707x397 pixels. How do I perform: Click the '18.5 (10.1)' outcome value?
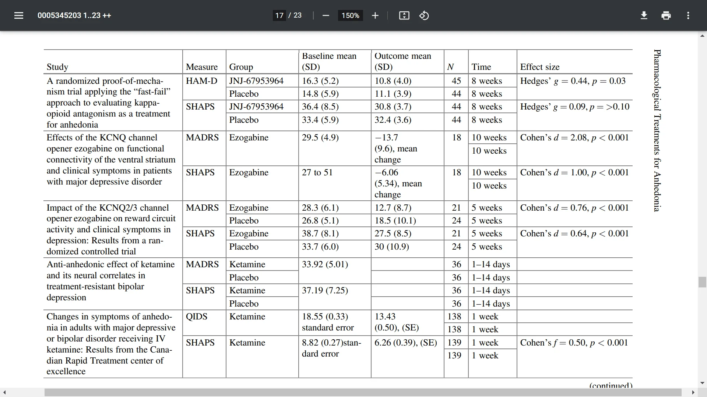click(x=395, y=221)
